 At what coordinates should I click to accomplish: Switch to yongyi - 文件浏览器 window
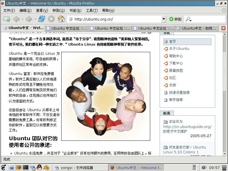tap(80, 168)
